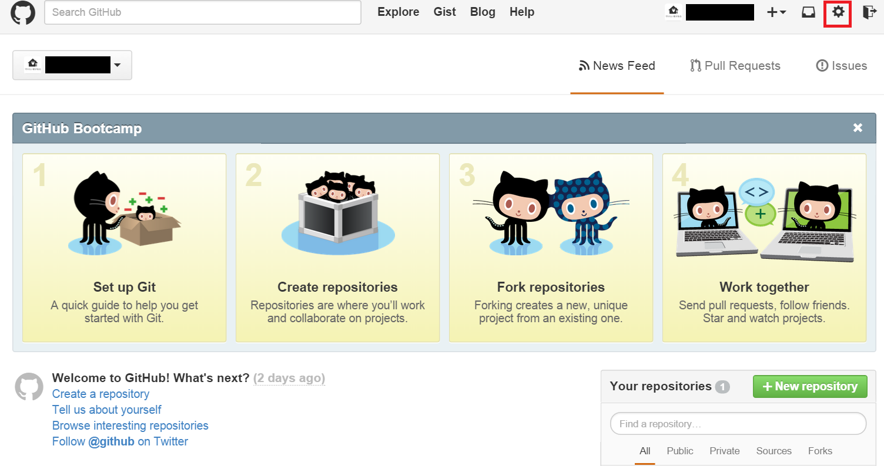Open the account settings gear icon
Screen dimensions: 884x466
pyautogui.click(x=837, y=12)
